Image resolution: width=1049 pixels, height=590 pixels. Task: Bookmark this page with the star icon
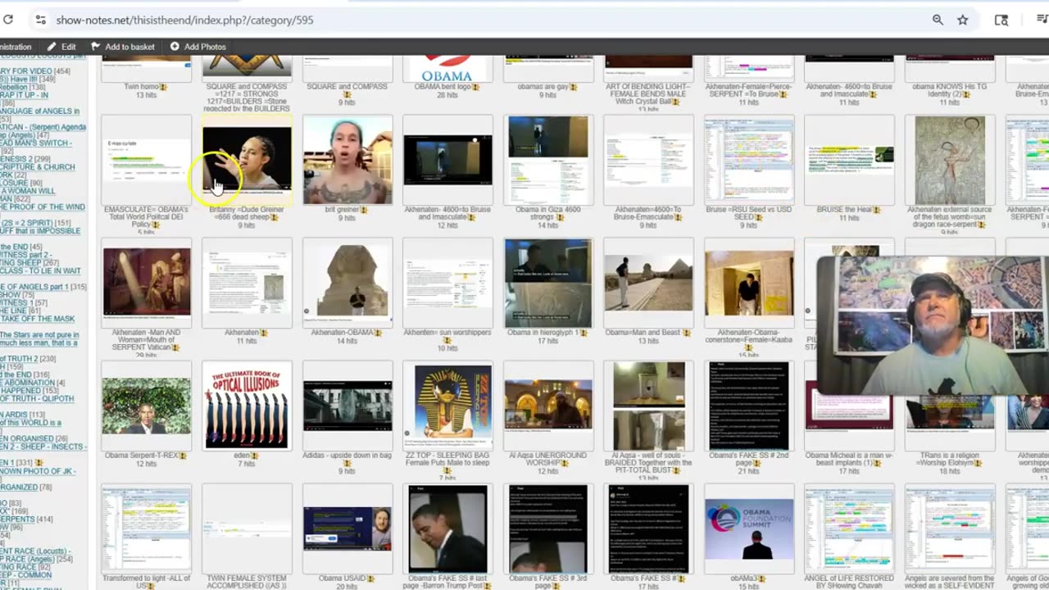point(963,20)
